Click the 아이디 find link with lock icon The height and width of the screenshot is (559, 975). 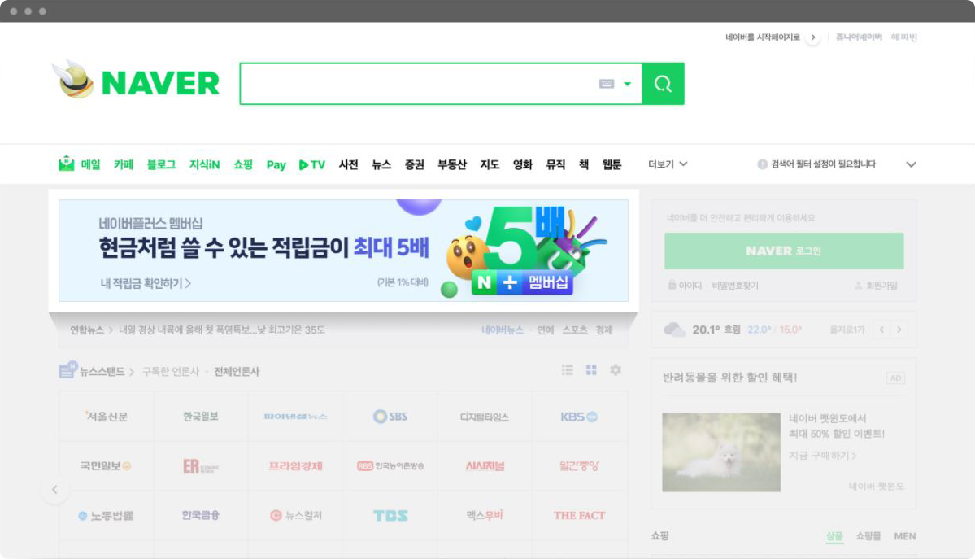pos(686,285)
